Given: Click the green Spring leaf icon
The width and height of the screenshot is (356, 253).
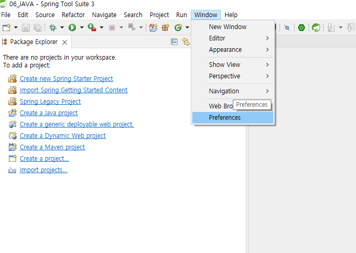Looking at the screenshot, I should pos(316,27).
